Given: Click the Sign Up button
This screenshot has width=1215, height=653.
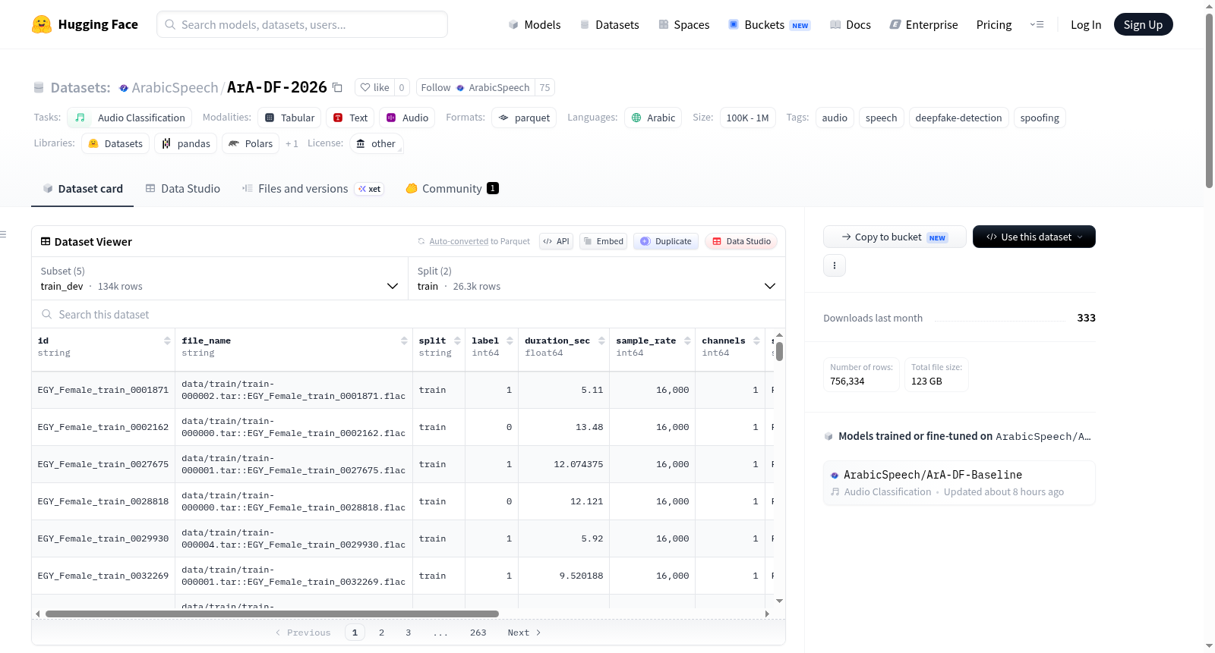Looking at the screenshot, I should click(x=1143, y=24).
